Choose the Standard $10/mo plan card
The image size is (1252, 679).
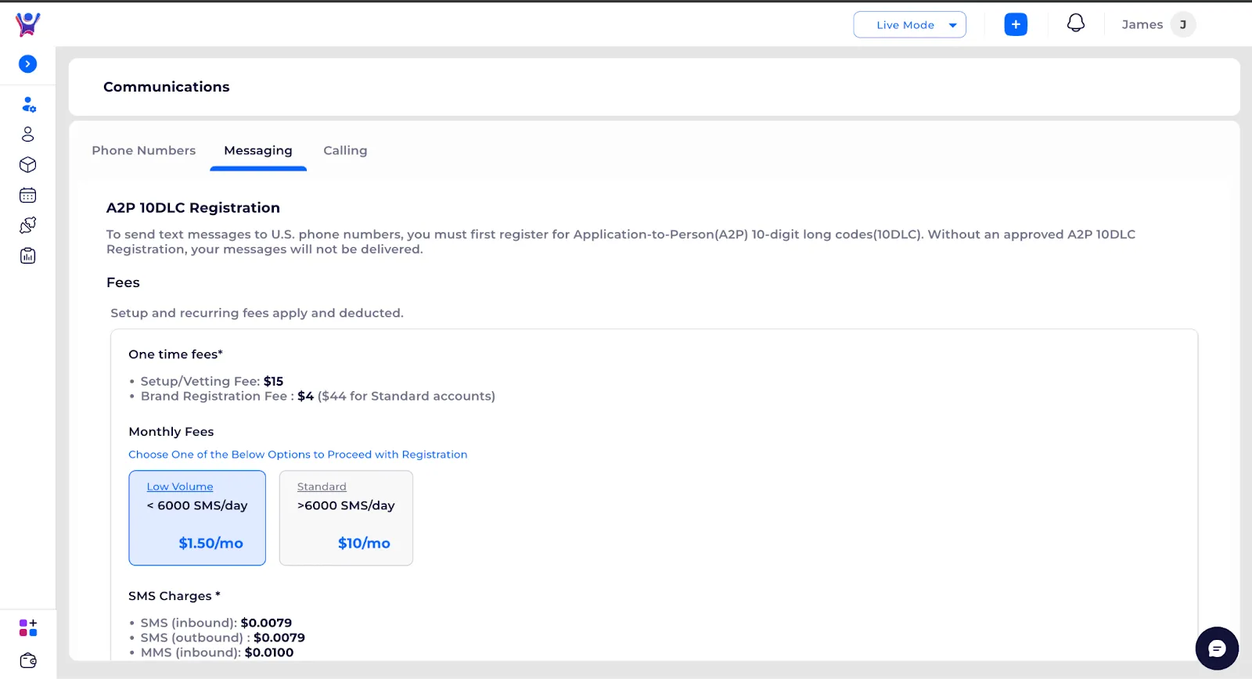tap(346, 518)
